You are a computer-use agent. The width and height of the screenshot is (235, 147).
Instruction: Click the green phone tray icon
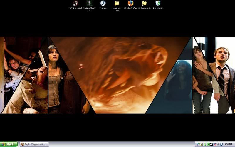click(208, 144)
